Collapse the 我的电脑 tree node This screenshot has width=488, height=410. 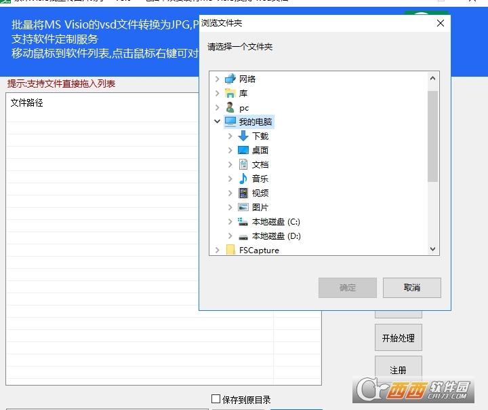tap(218, 122)
